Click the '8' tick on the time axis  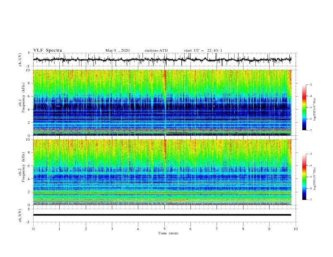click(x=243, y=229)
